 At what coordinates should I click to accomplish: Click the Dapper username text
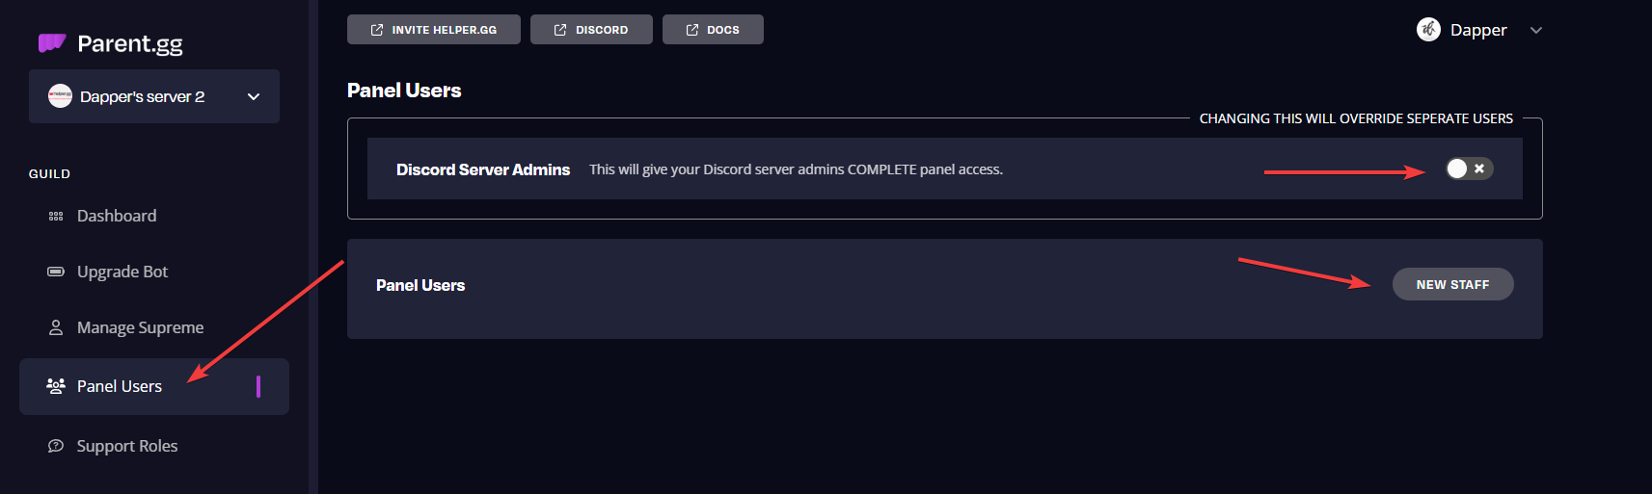pos(1478,30)
